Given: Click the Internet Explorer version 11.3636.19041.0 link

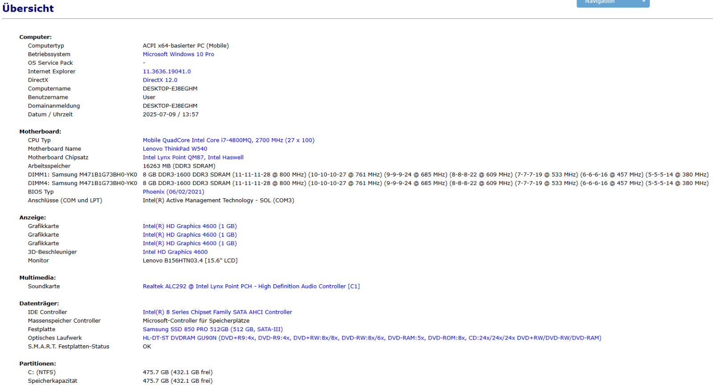Looking at the screenshot, I should 167,71.
